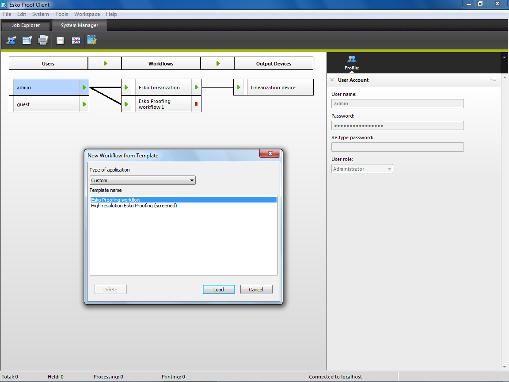
Task: Toggle the input arrow of Esko Linearization workflow
Action: point(126,88)
